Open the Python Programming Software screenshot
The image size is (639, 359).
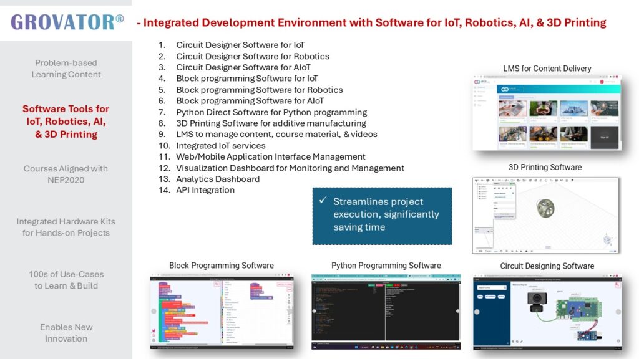pos(386,310)
